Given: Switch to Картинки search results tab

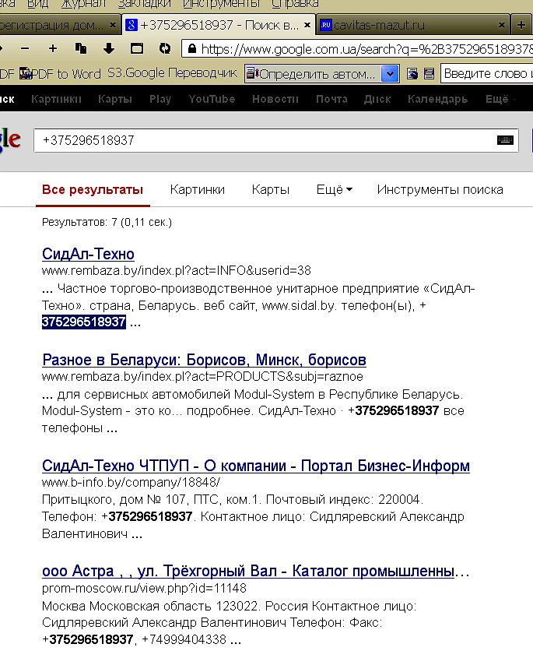Looking at the screenshot, I should (198, 189).
